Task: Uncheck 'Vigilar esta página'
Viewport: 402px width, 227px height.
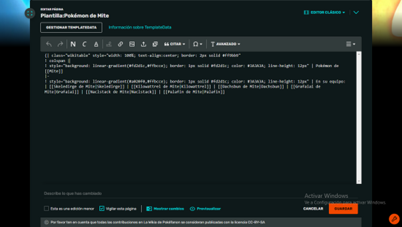Action: (x=102, y=208)
